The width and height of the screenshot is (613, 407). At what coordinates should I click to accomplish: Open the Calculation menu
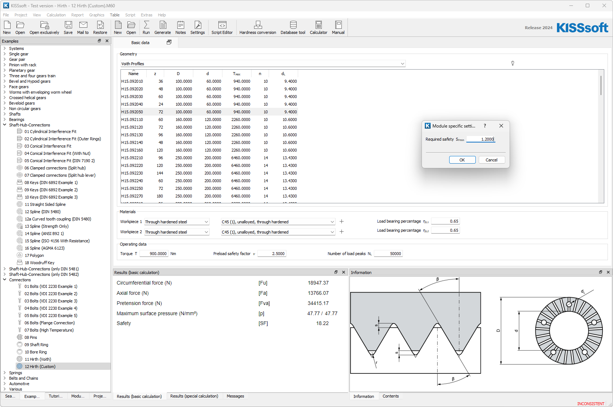tap(56, 15)
